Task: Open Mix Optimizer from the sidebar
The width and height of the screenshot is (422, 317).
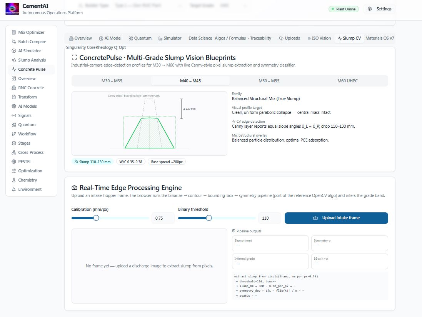Action: (x=31, y=32)
